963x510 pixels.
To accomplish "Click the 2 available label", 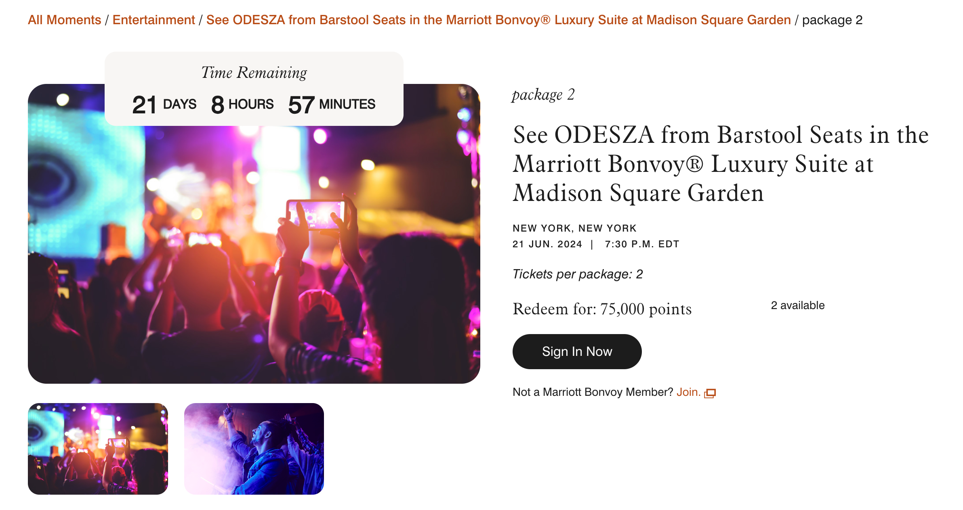I will click(x=797, y=305).
